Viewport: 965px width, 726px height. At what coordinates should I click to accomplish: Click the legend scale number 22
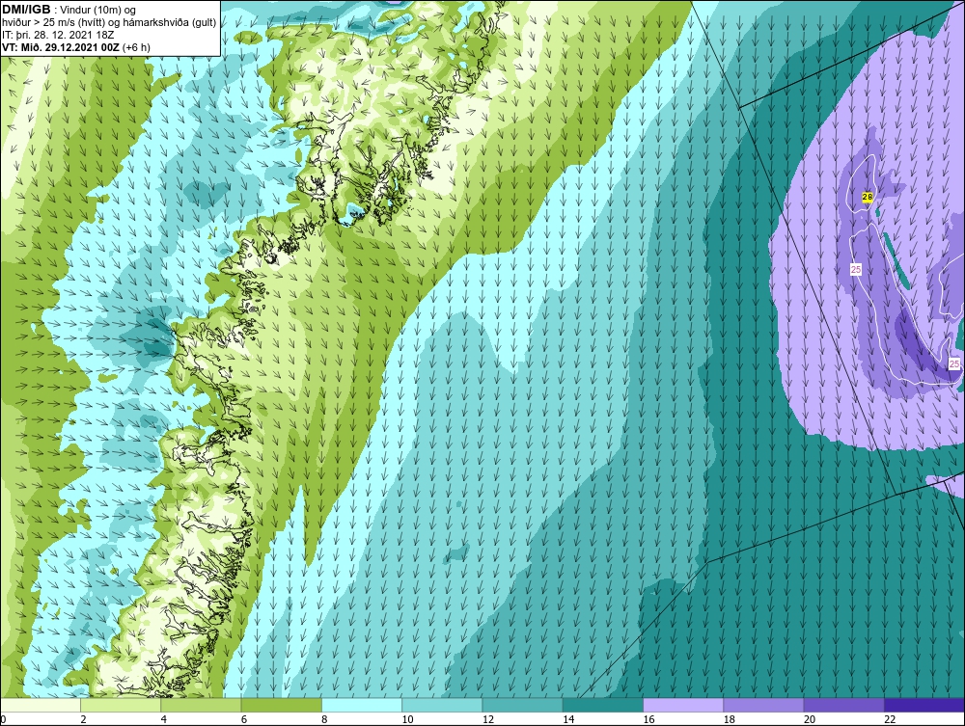coord(890,719)
